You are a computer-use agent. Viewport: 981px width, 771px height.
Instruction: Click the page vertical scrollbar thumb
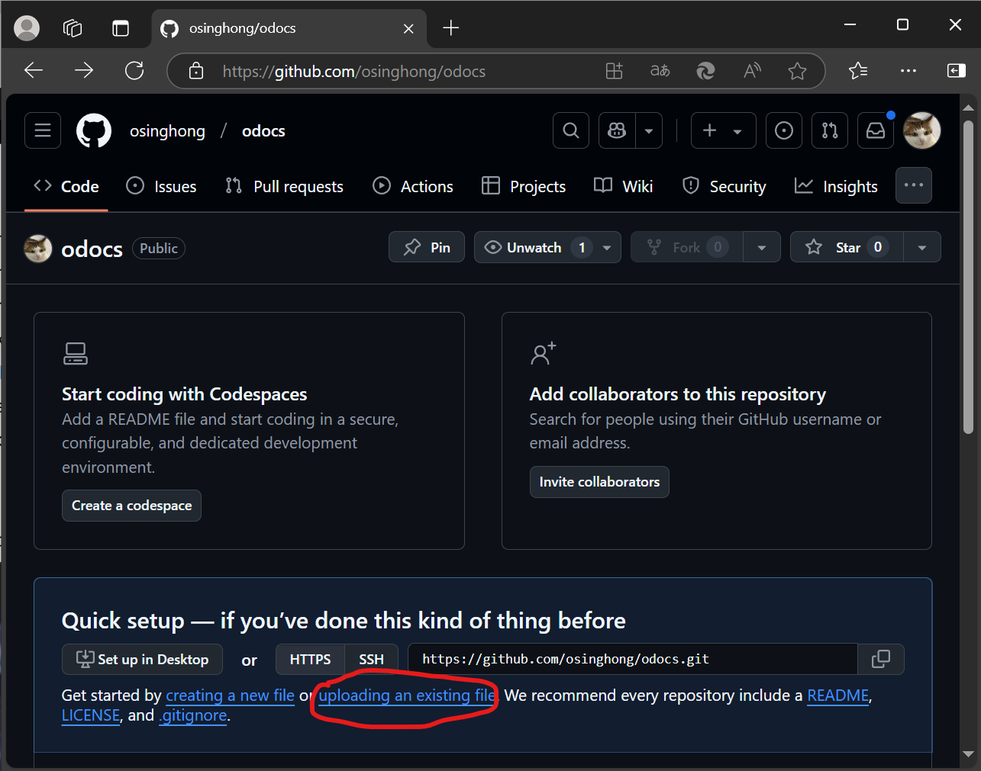[968, 275]
